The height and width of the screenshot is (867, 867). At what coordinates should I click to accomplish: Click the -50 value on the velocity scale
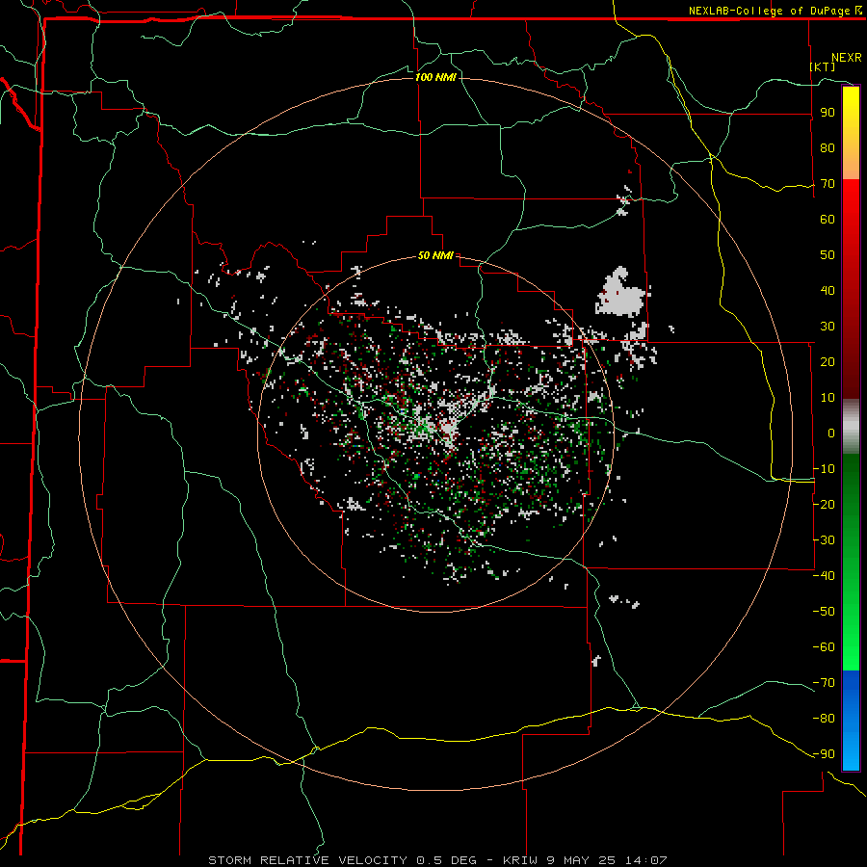coord(824,611)
